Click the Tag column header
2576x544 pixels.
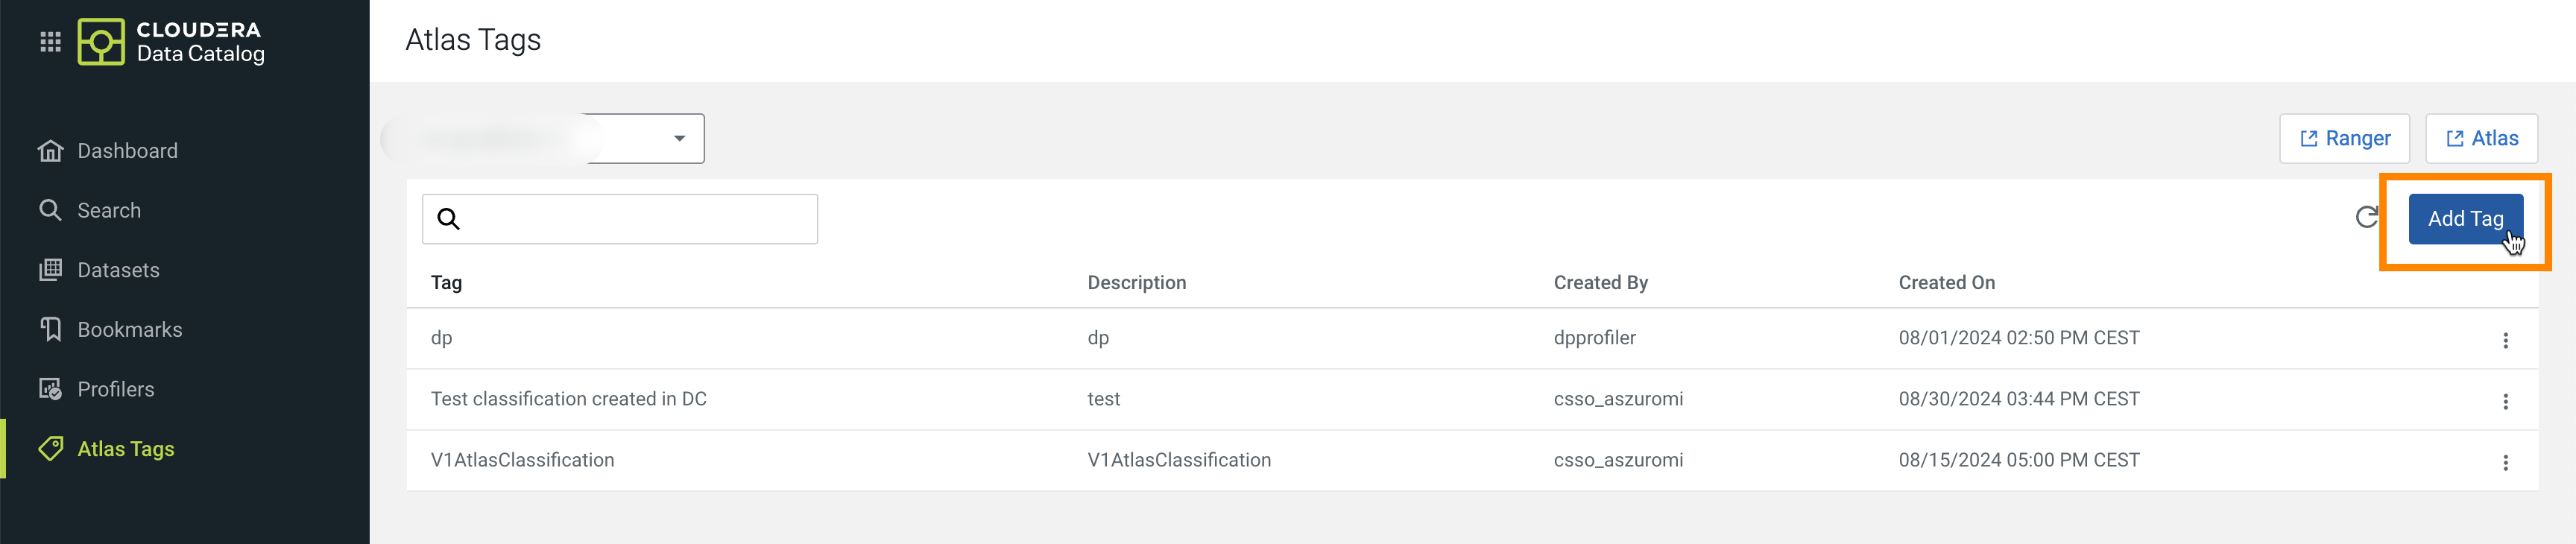point(446,283)
